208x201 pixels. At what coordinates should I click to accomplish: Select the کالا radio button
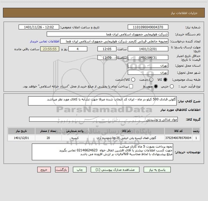point(165,80)
